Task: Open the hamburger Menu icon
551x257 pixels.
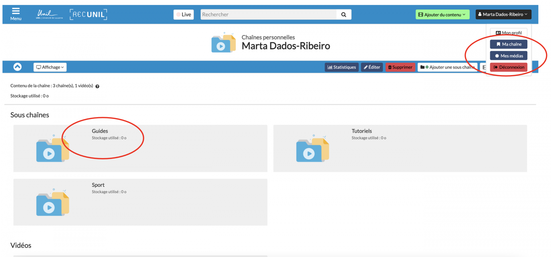Action: tap(15, 14)
